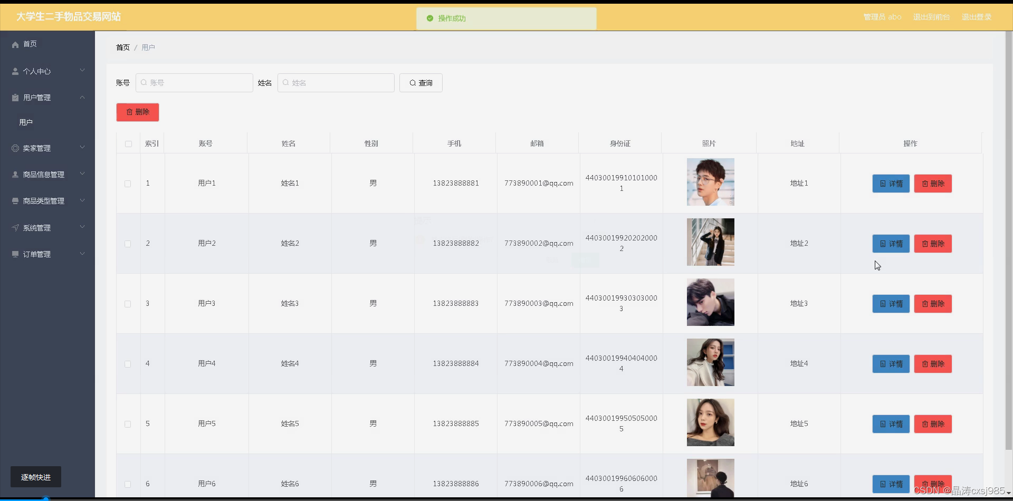This screenshot has height=501, width=1013.
Task: Click the 商品信息管理 user icon
Action: 15,174
